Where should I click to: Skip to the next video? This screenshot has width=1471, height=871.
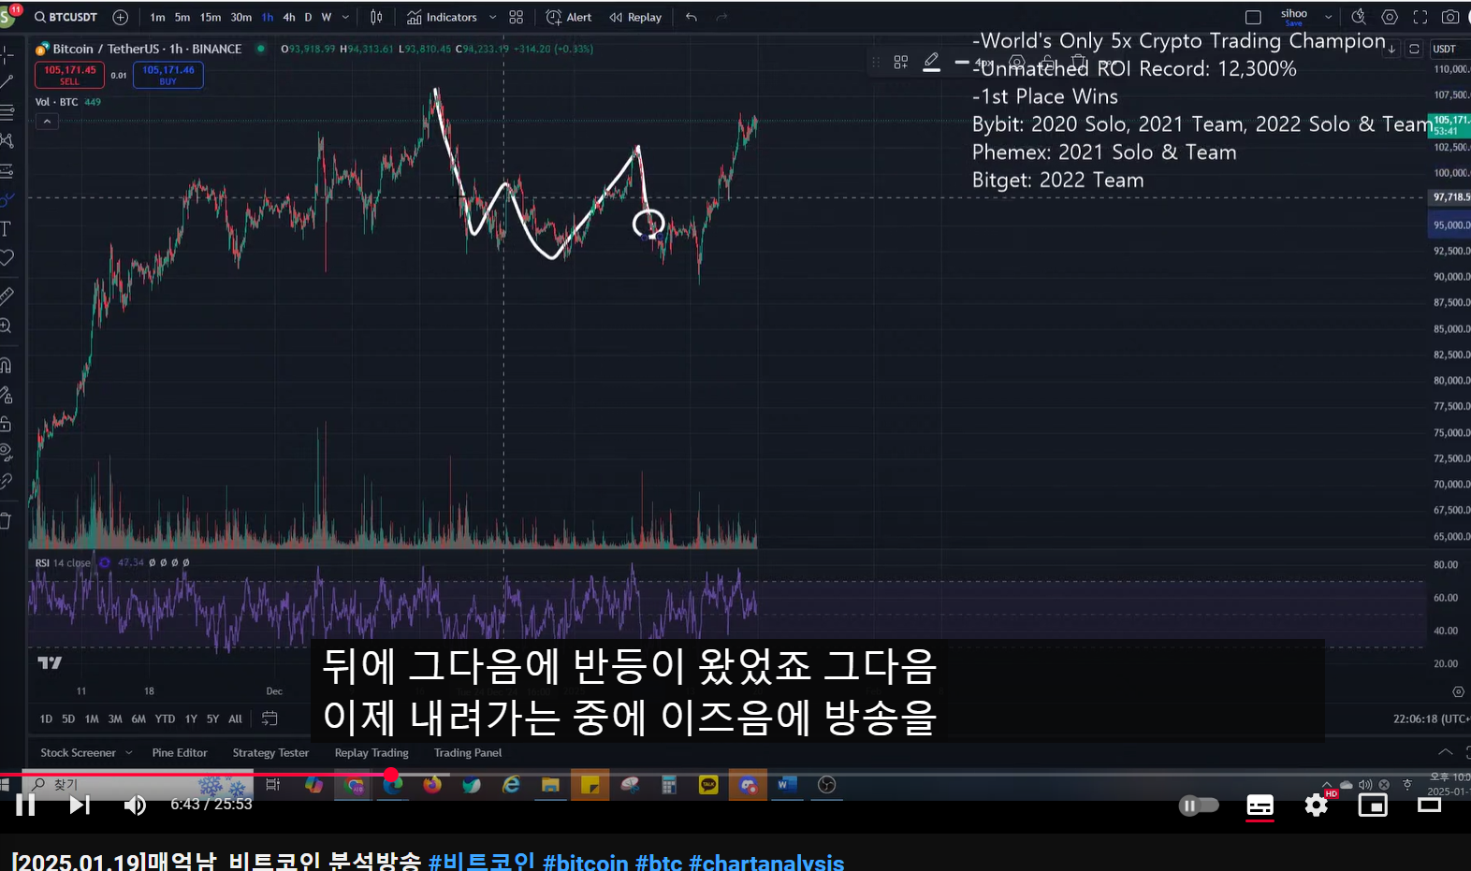click(80, 805)
